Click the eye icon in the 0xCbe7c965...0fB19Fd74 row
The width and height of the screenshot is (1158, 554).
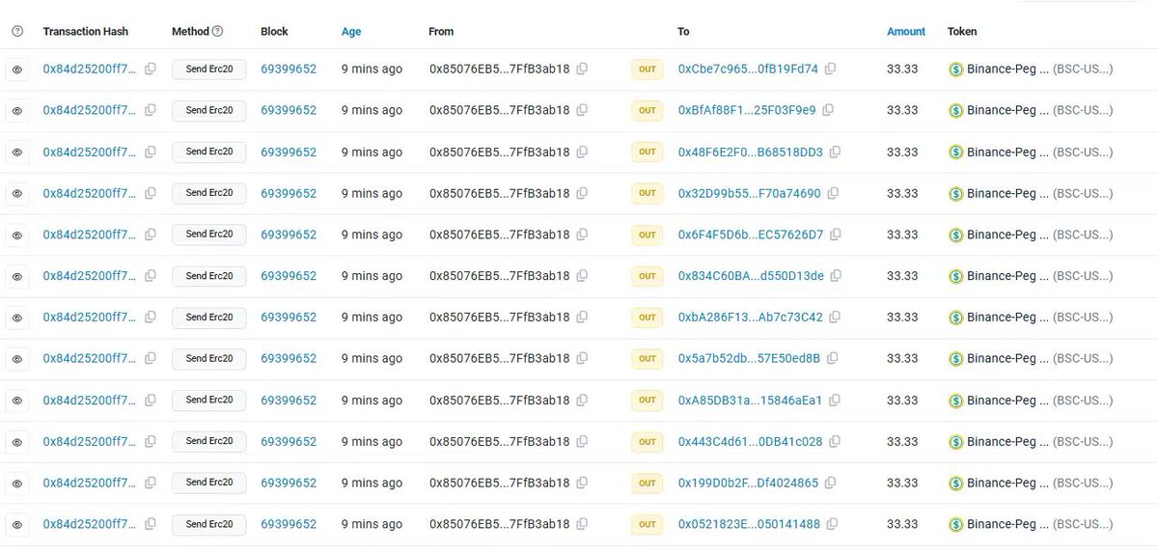click(x=17, y=69)
